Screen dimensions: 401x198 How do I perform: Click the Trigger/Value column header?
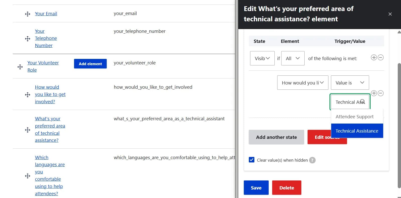350,41
